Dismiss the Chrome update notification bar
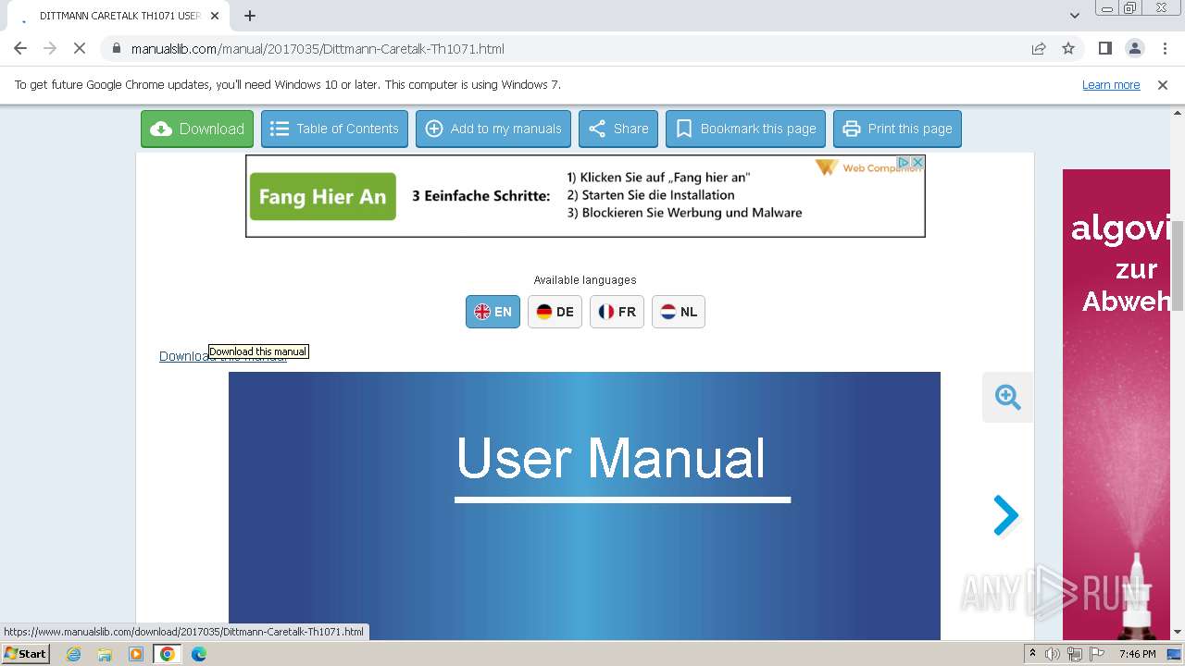 [x=1163, y=85]
